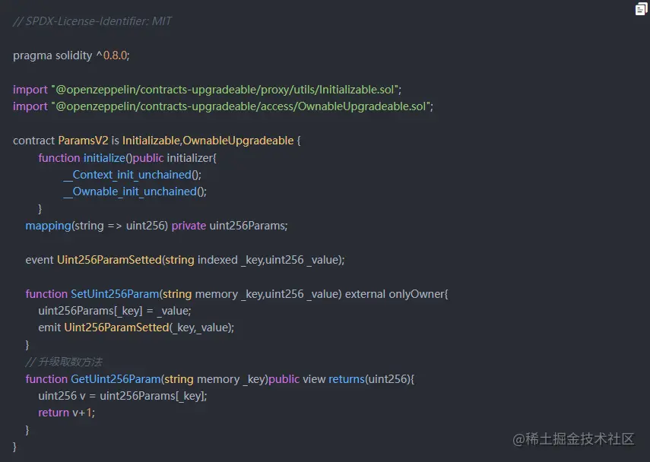Click the __Context_init_unchained() call
The width and height of the screenshot is (650, 462).
click(x=132, y=175)
